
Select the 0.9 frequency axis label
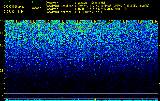click(2, 58)
